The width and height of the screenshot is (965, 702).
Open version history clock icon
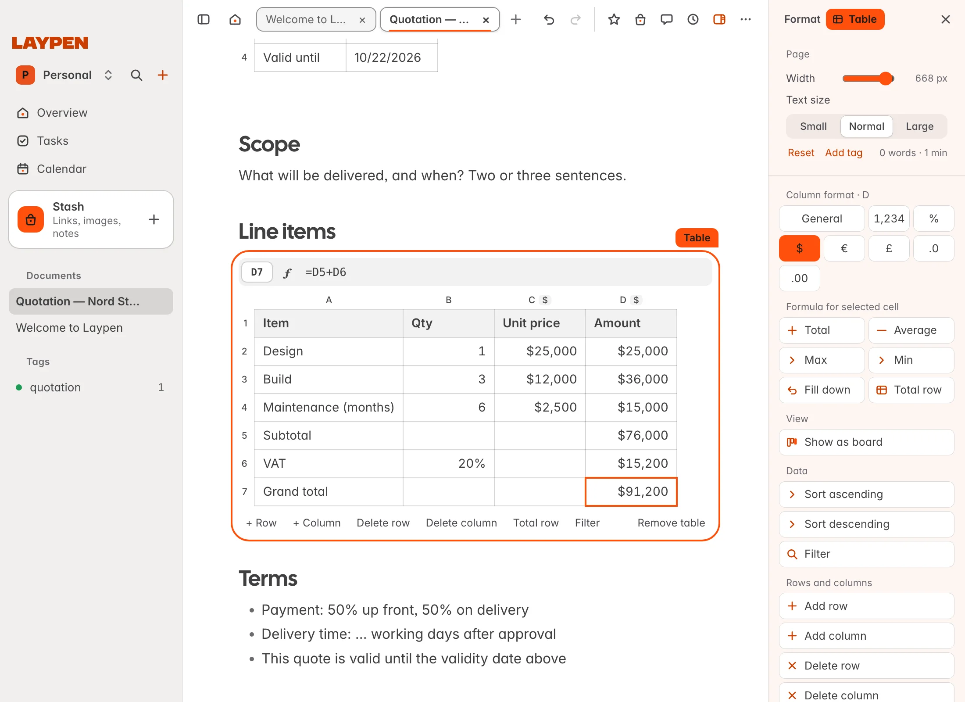click(693, 19)
